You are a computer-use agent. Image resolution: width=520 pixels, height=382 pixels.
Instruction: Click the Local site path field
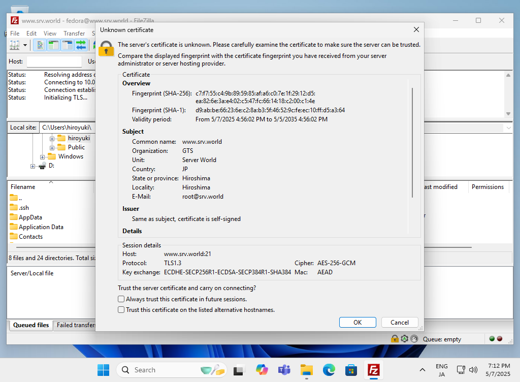click(x=67, y=128)
